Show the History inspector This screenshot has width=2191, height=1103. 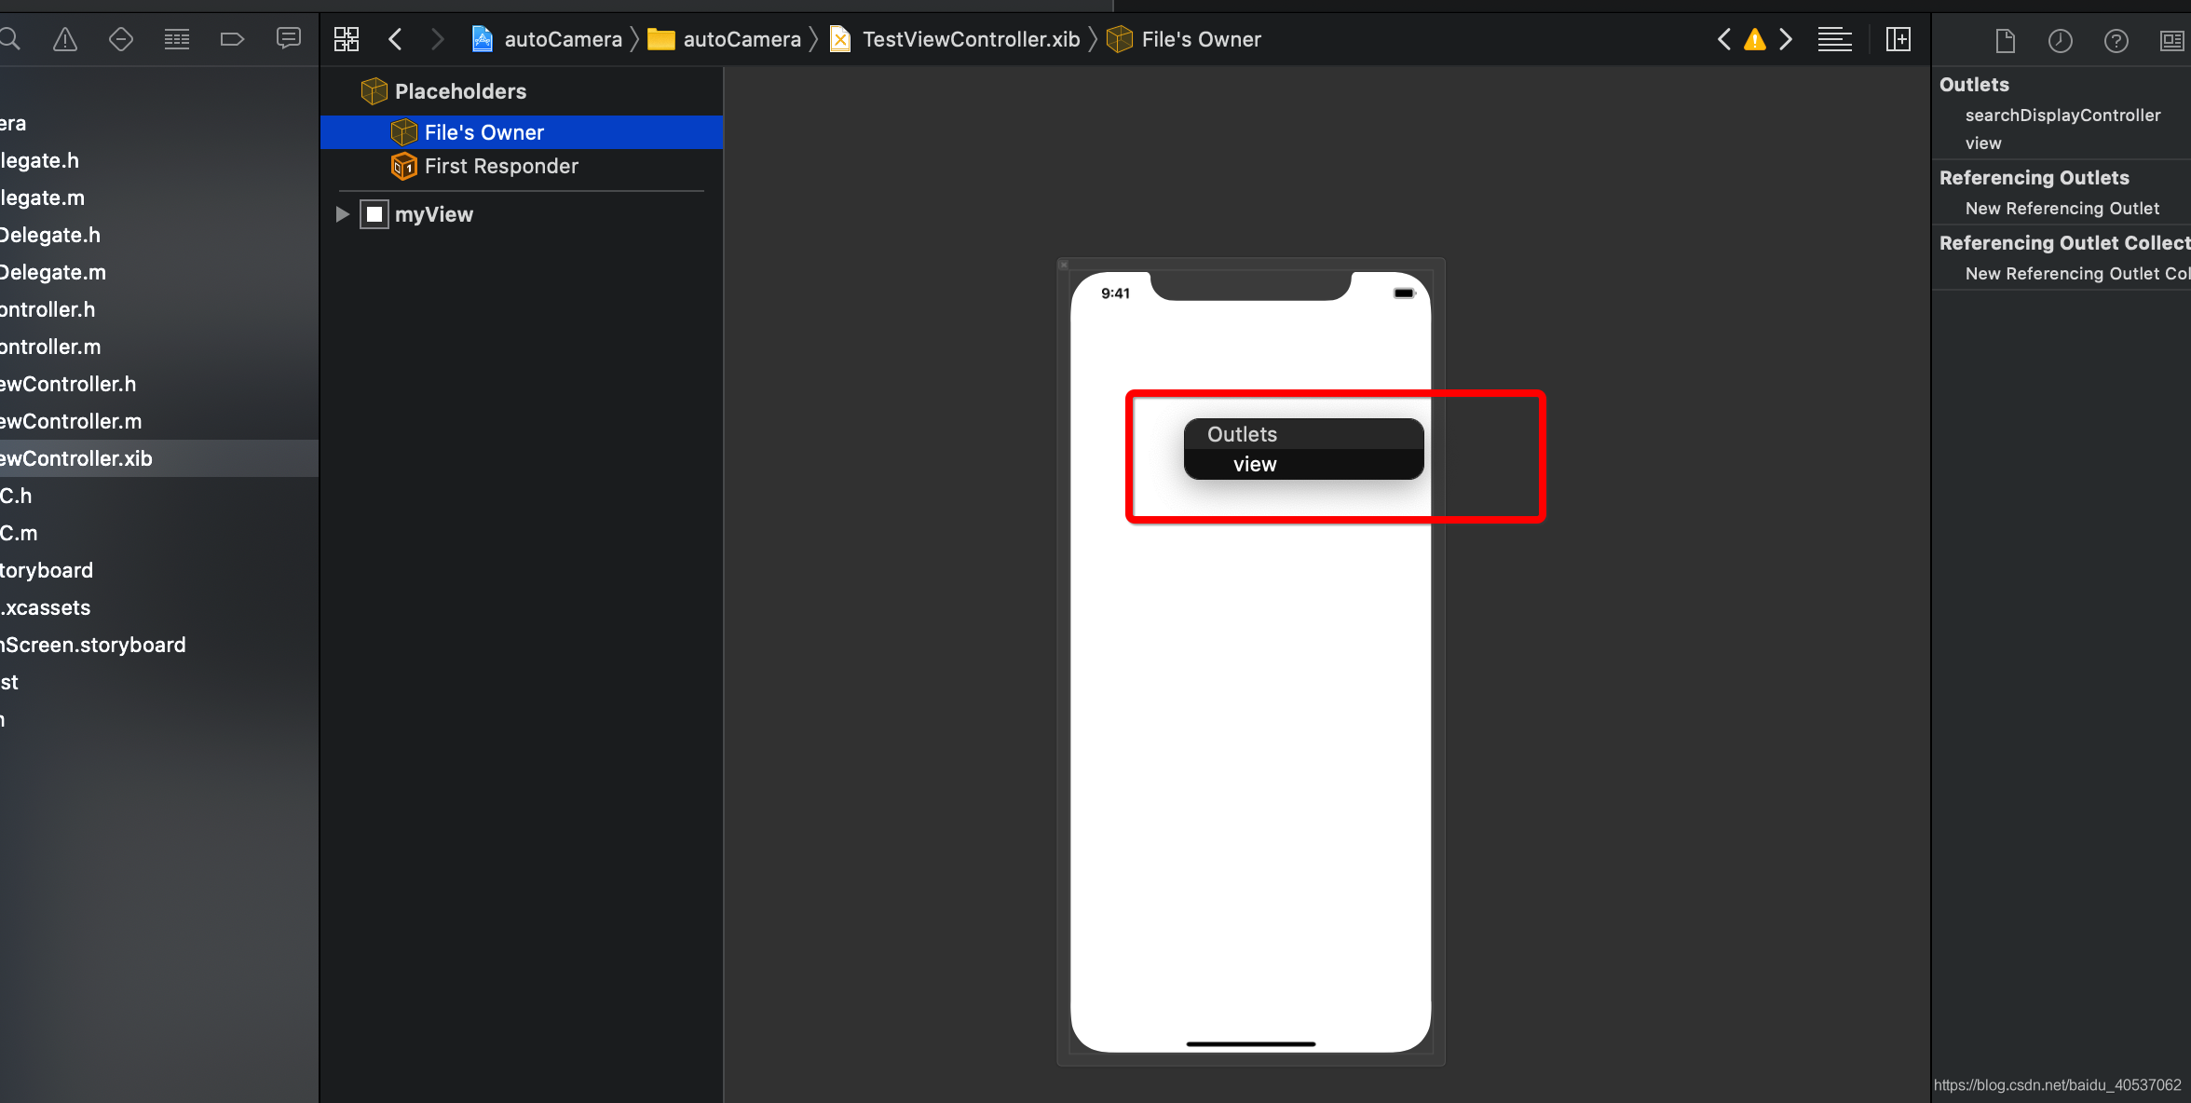click(2061, 41)
